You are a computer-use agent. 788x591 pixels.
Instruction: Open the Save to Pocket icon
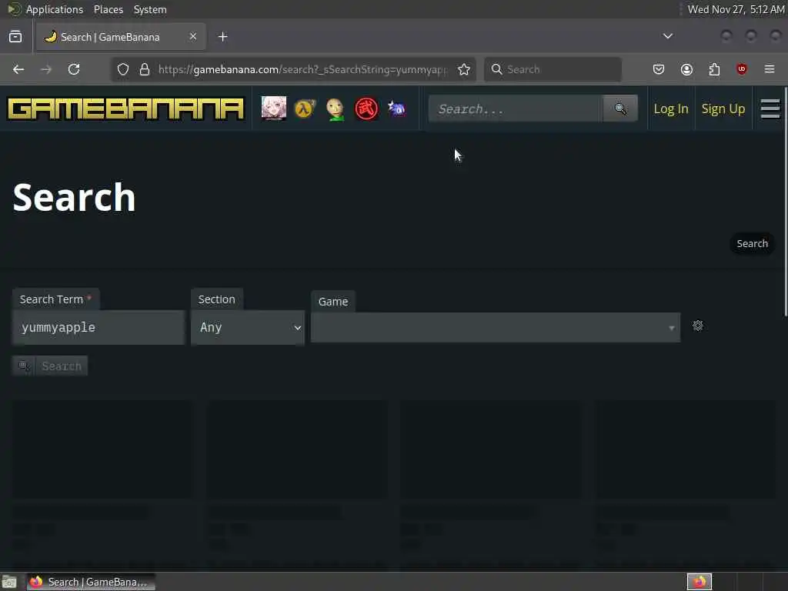click(x=659, y=69)
